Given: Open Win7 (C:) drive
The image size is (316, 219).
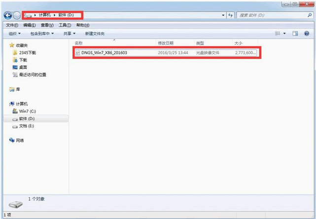Looking at the screenshot, I should 27,111.
